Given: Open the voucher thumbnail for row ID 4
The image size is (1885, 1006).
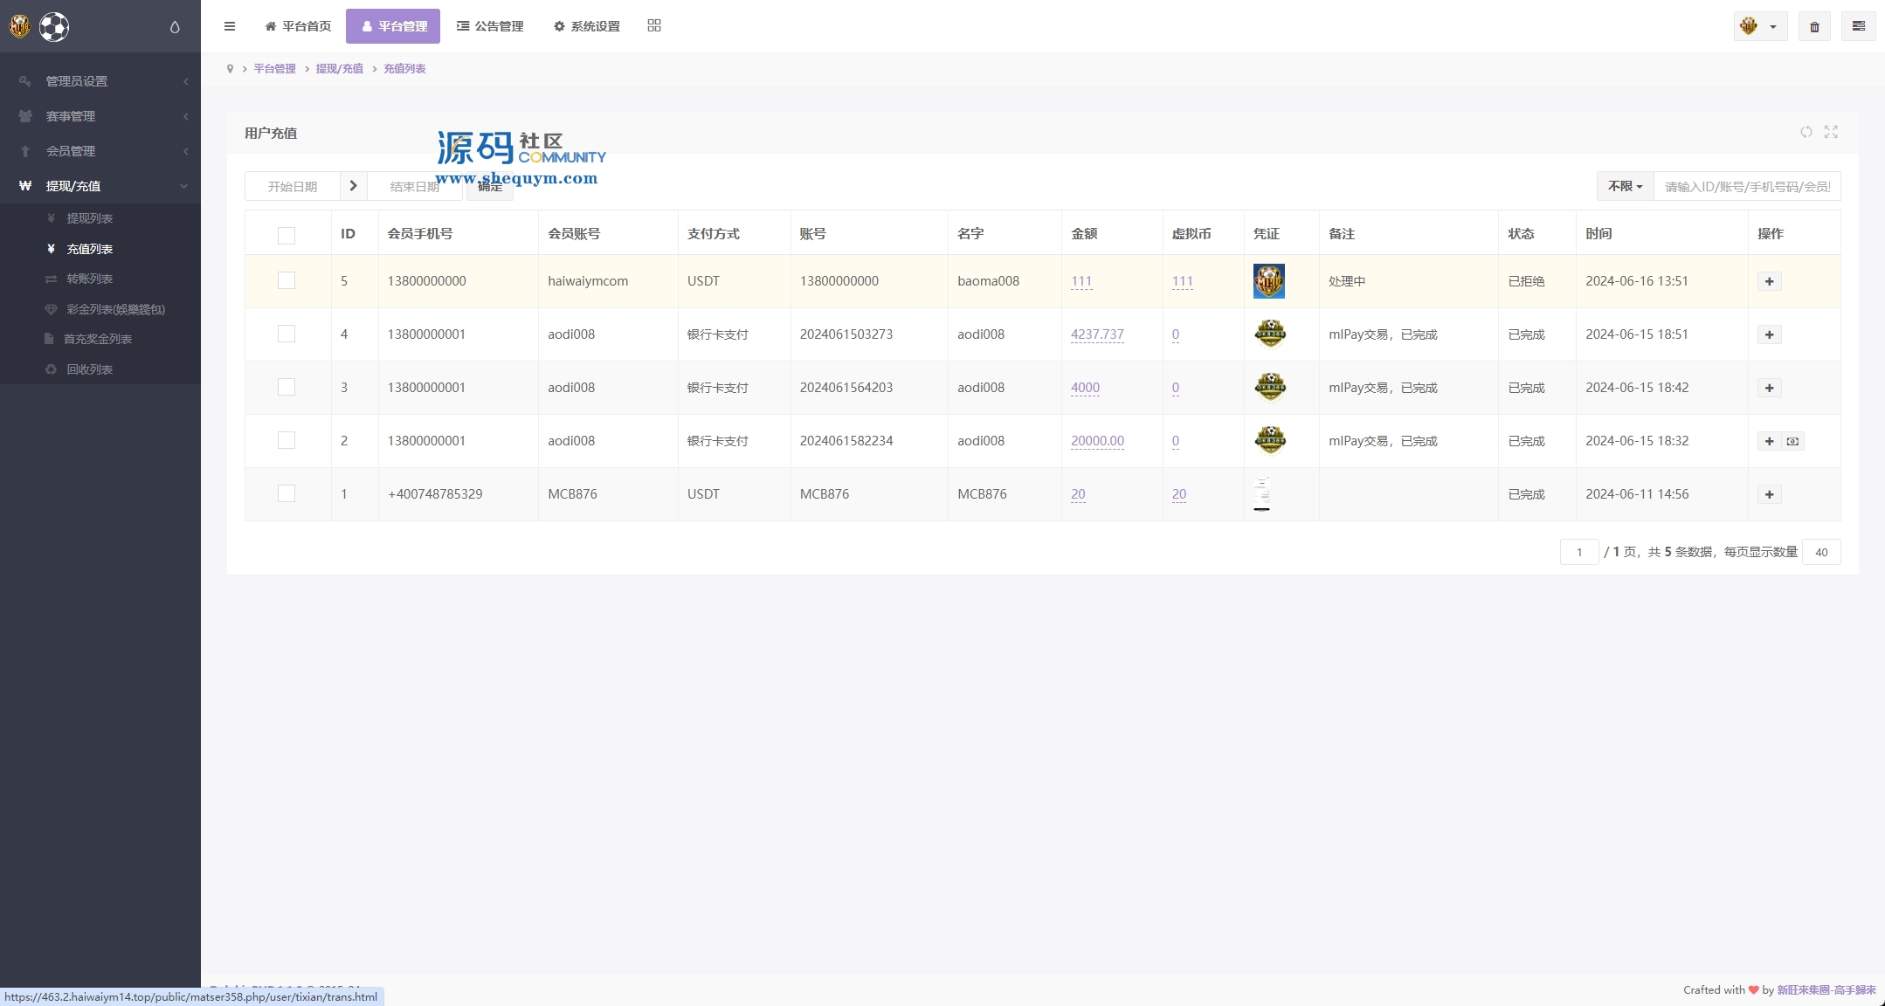Looking at the screenshot, I should (x=1270, y=334).
